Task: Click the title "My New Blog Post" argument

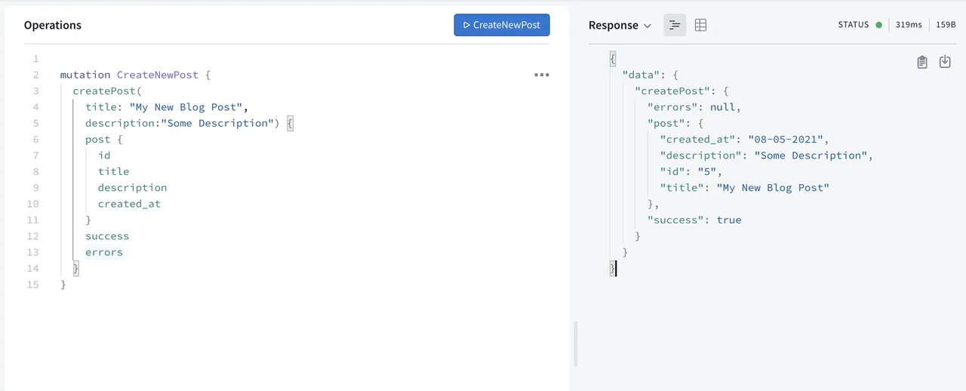Action: 167,107
